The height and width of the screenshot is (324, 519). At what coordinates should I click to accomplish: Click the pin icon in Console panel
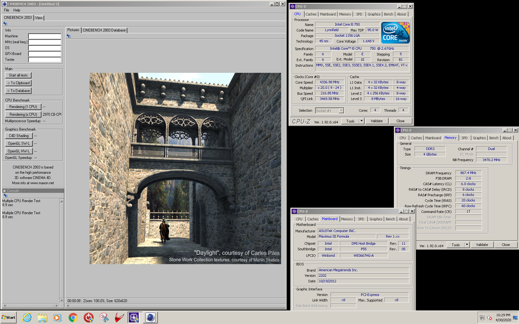[5, 196]
